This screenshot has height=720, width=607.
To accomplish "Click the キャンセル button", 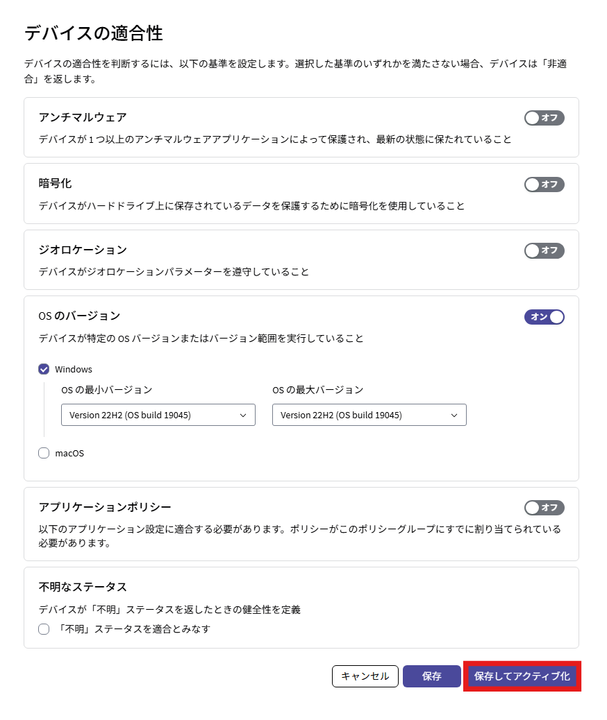I will (x=365, y=676).
